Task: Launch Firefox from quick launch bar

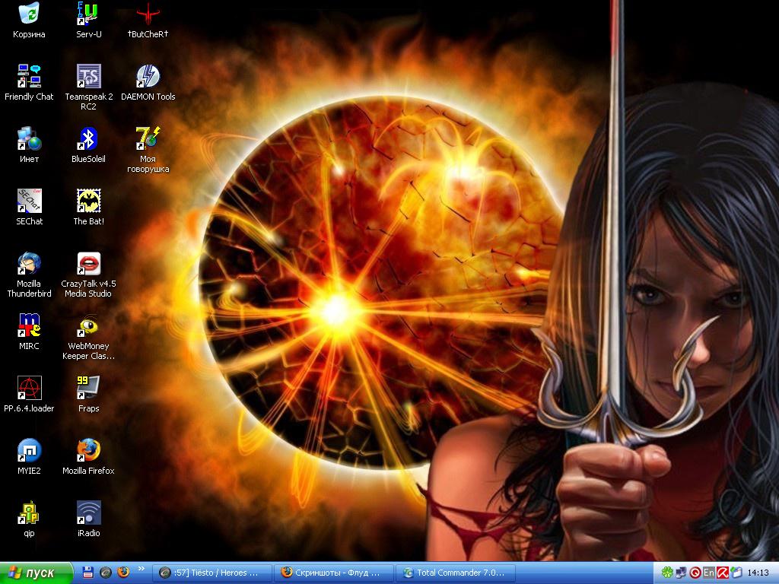Action: click(123, 572)
